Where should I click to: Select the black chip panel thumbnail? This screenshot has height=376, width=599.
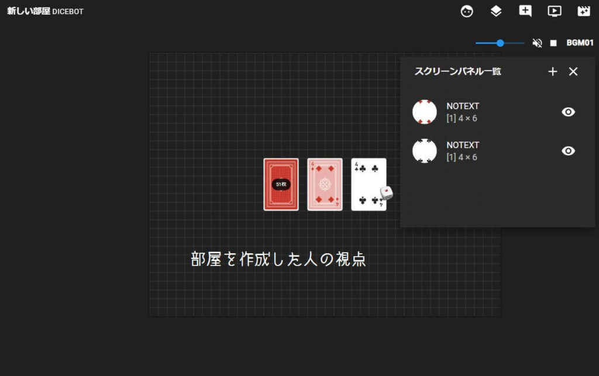click(425, 151)
